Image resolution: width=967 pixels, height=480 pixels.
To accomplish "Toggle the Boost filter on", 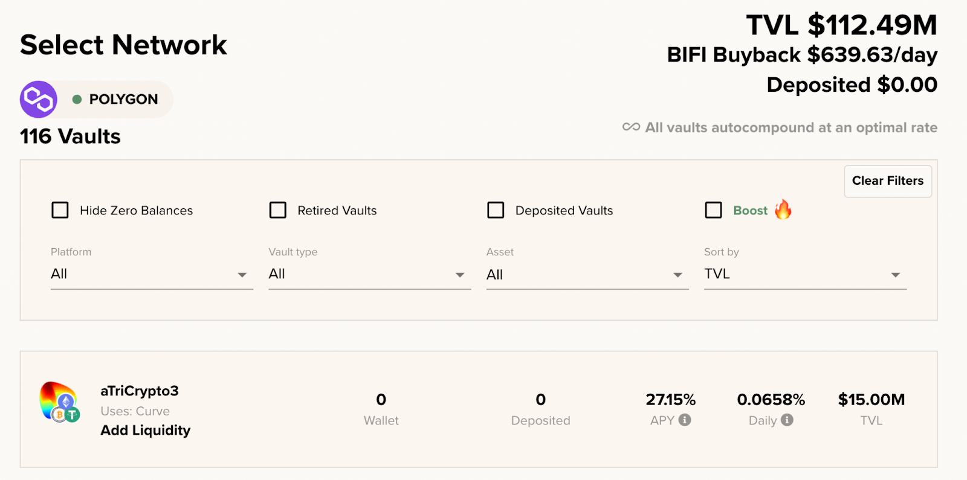I will coord(713,210).
